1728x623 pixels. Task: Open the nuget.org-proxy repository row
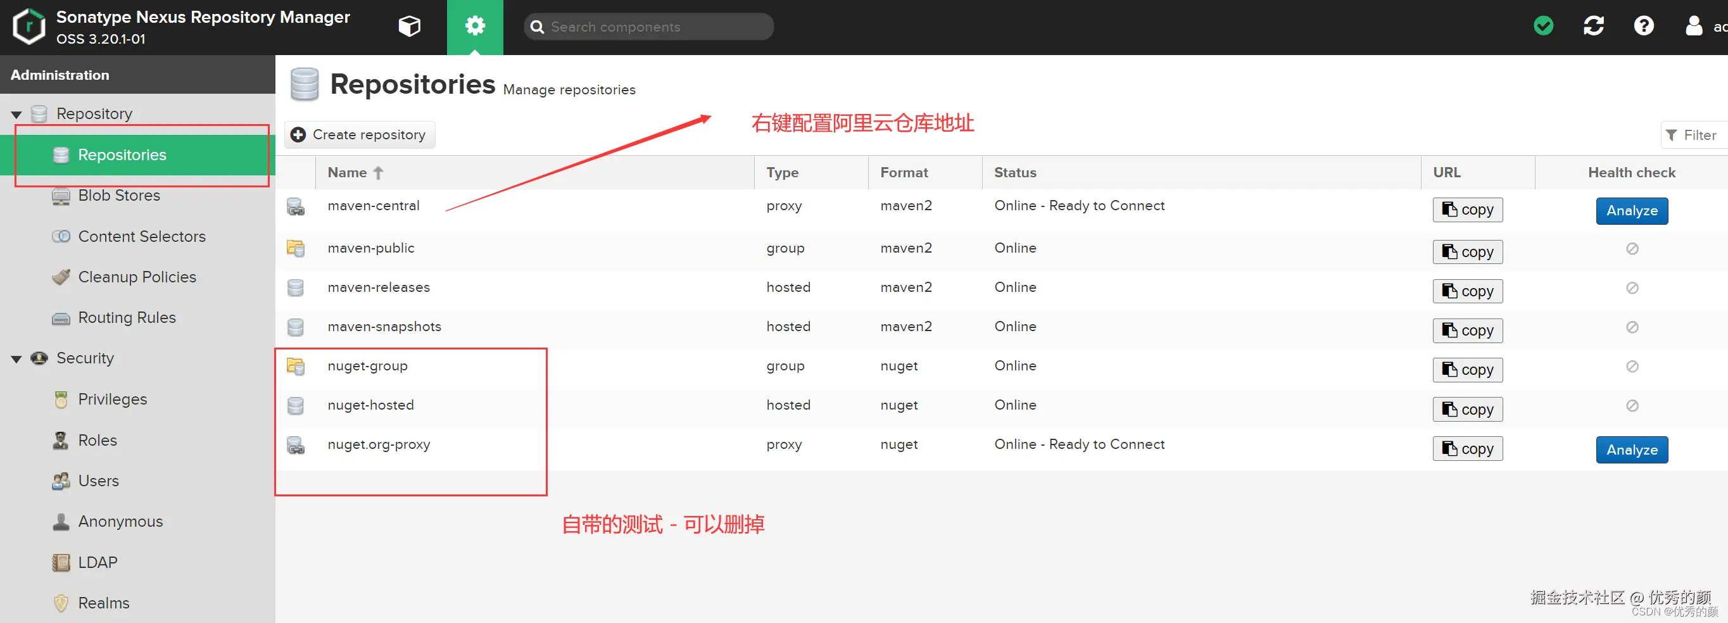(x=1002, y=449)
